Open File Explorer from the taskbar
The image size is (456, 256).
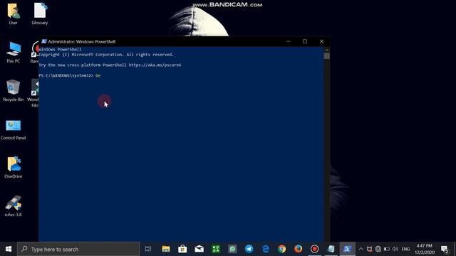(166, 249)
